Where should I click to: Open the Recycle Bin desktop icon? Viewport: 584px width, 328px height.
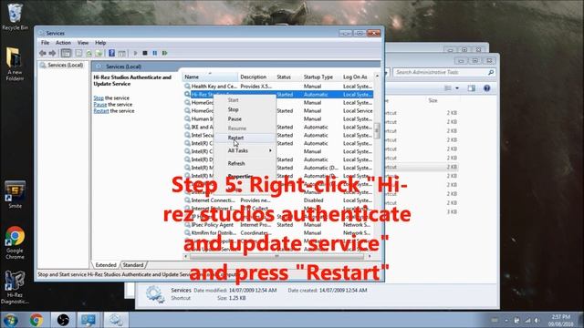click(x=15, y=16)
